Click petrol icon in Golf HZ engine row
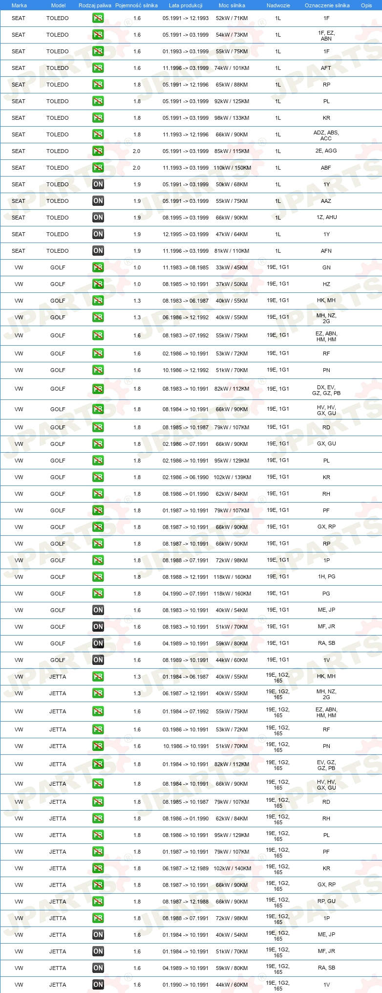The image size is (382, 993). pos(98,284)
